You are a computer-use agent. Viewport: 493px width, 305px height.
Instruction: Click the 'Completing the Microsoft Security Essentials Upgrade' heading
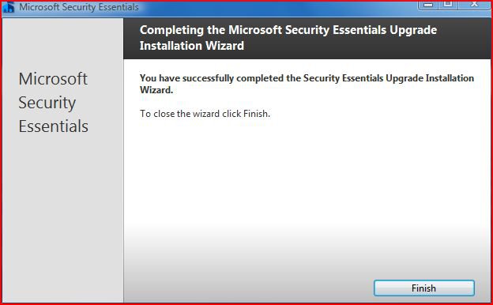[x=288, y=30]
